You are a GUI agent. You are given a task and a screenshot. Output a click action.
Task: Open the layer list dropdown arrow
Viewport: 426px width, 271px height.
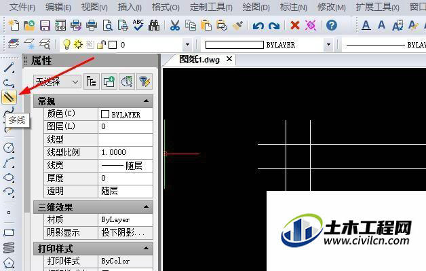[x=187, y=44]
